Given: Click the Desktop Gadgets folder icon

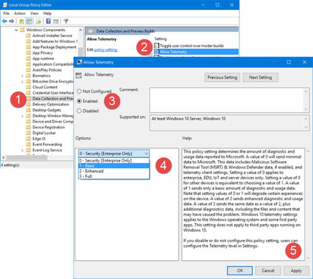Looking at the screenshot, I should [x=28, y=110].
